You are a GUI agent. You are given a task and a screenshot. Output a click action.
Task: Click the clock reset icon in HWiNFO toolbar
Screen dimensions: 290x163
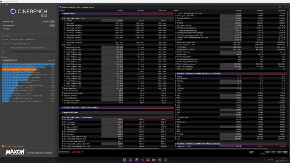(268, 152)
